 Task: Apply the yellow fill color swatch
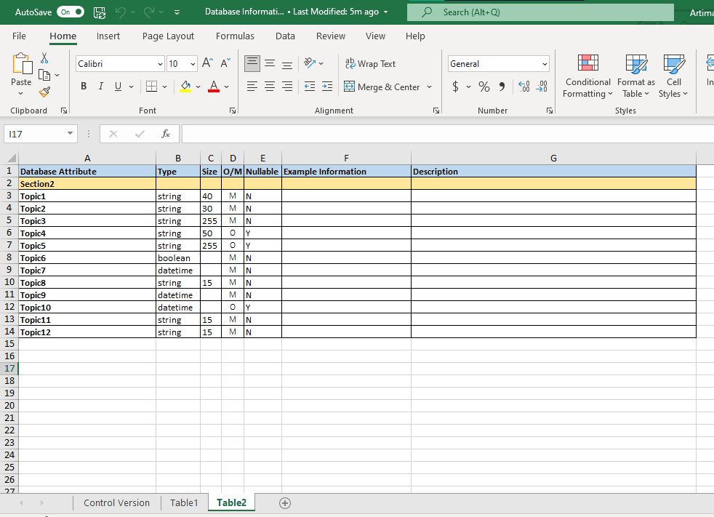click(185, 87)
